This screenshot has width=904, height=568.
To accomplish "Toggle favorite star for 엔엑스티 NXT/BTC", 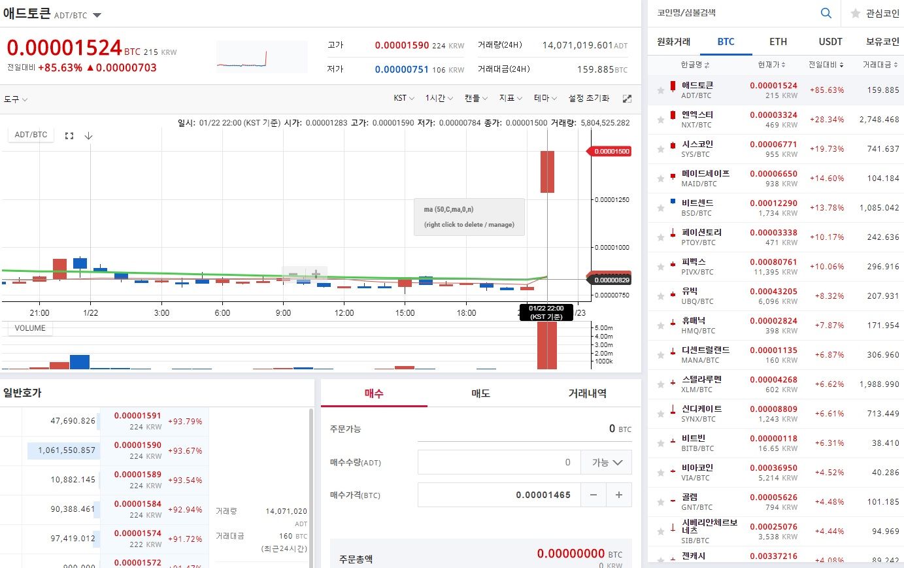I will coord(661,120).
